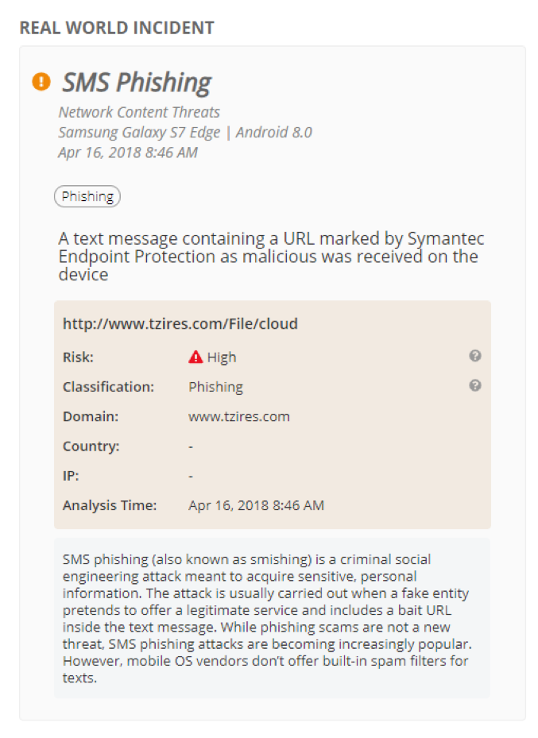
Task: Select the Phishing tag pill
Action: tap(87, 196)
